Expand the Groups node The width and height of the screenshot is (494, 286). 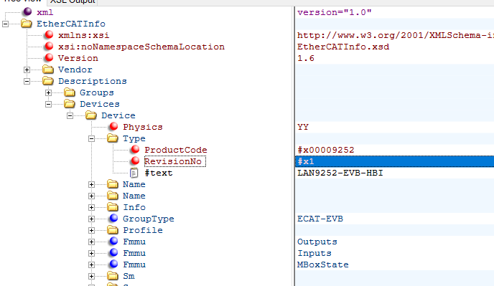click(48, 92)
